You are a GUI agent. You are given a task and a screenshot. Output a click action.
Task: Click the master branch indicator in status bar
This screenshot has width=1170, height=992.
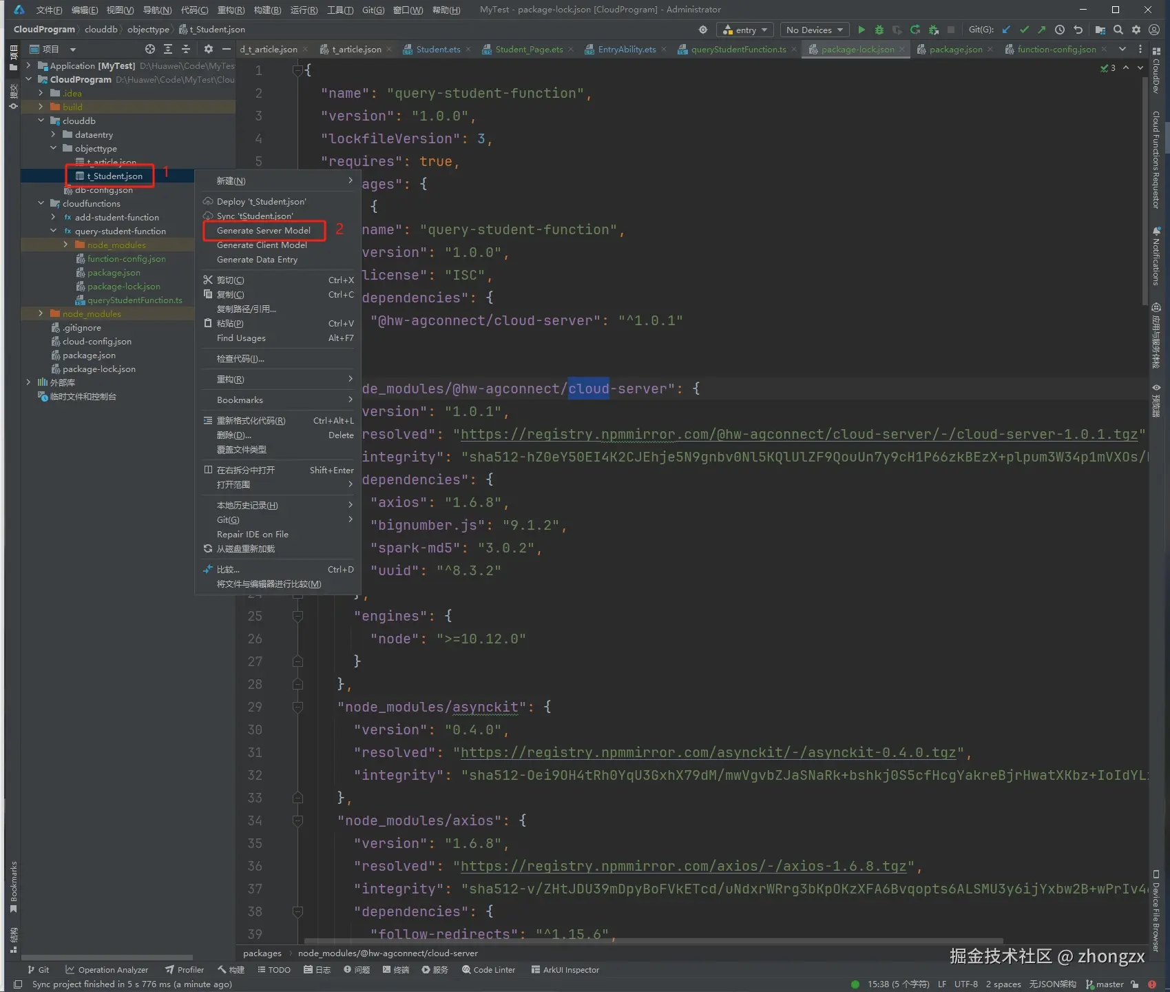[1104, 984]
